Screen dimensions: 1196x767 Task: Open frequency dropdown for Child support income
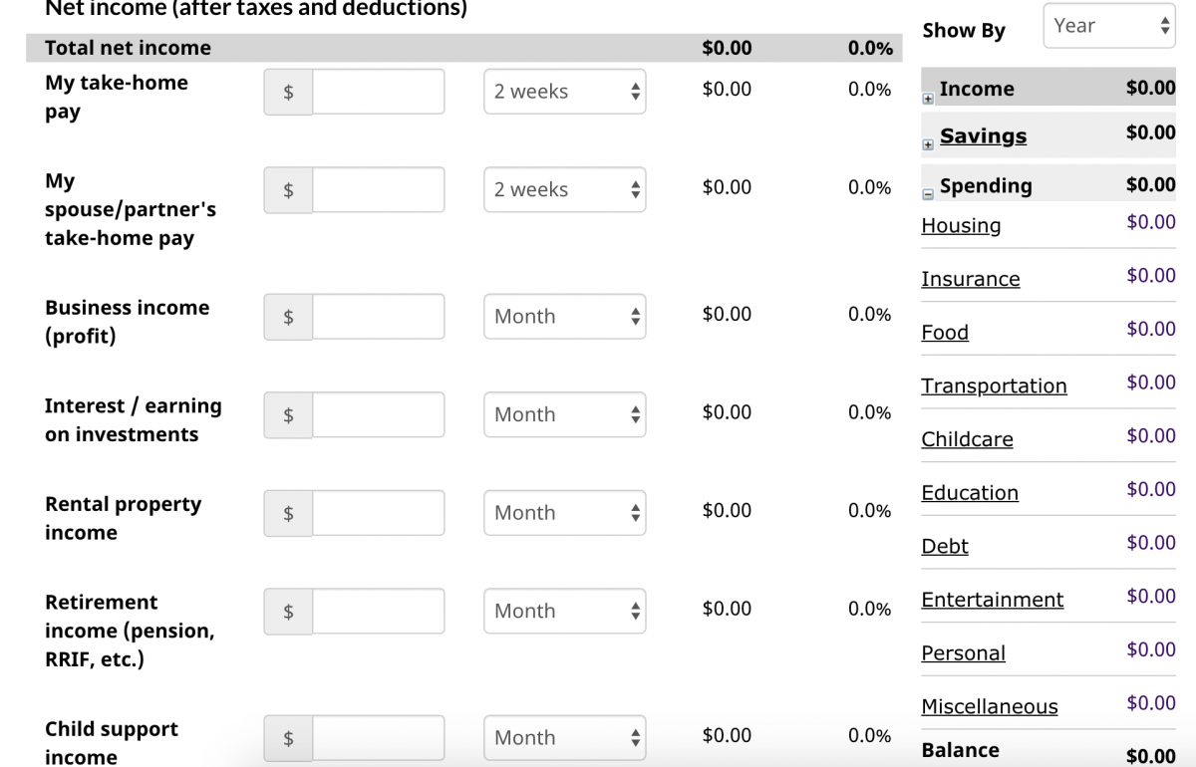564,738
